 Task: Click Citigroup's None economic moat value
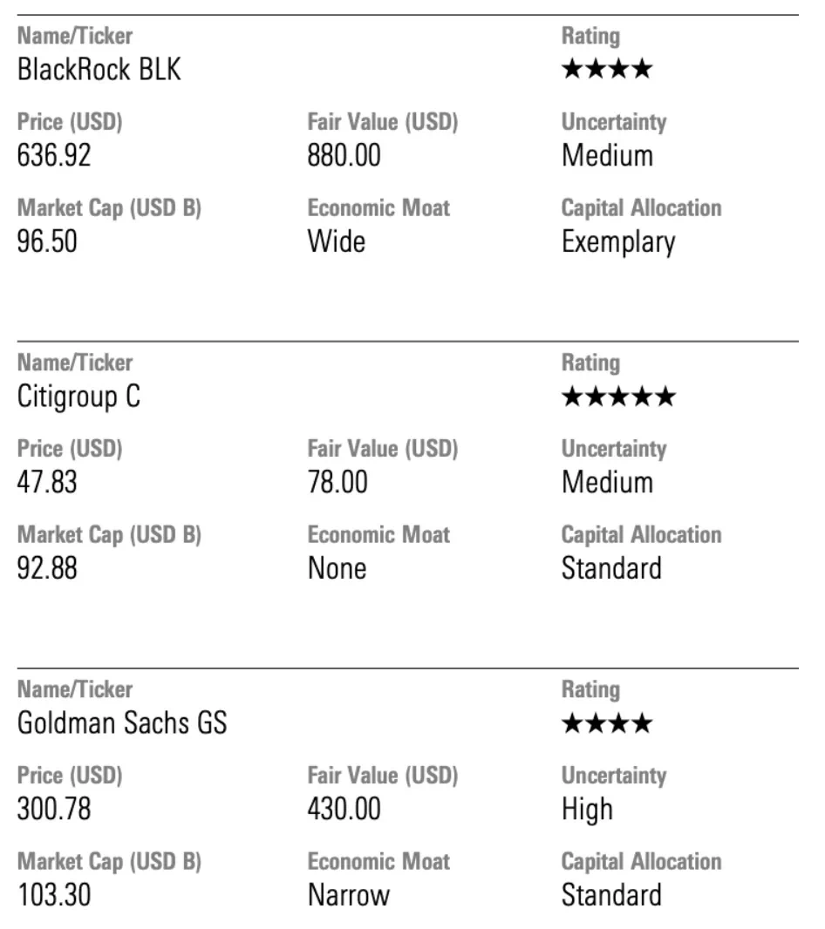[337, 568]
